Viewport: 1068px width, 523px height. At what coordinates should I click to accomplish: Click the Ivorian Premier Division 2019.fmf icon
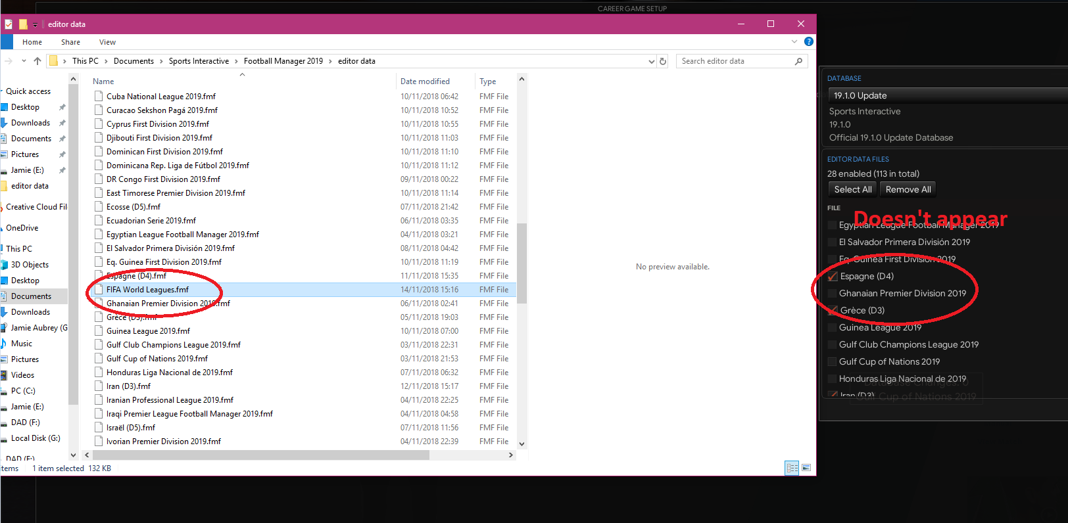(99, 442)
